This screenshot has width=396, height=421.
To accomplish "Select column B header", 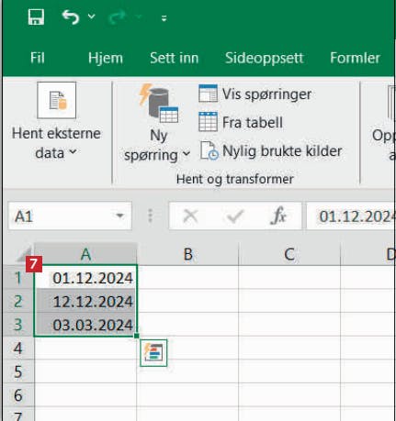I will tap(187, 254).
